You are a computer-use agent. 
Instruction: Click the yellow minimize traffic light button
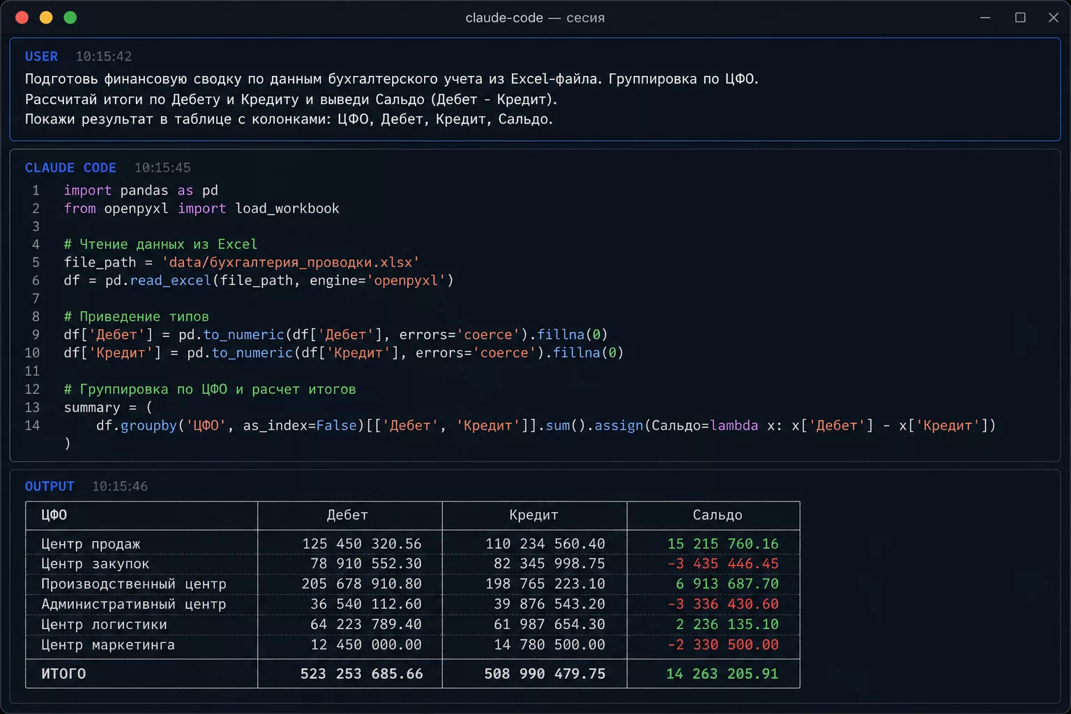(x=46, y=17)
